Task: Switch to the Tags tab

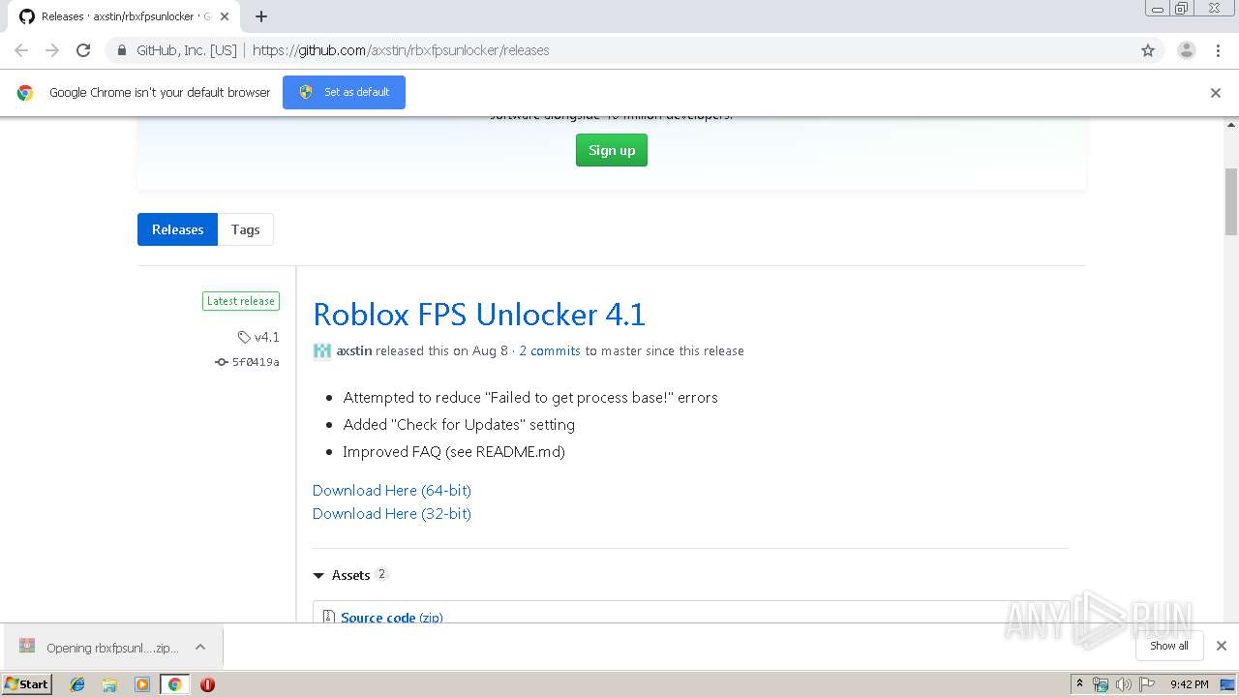Action: click(246, 229)
